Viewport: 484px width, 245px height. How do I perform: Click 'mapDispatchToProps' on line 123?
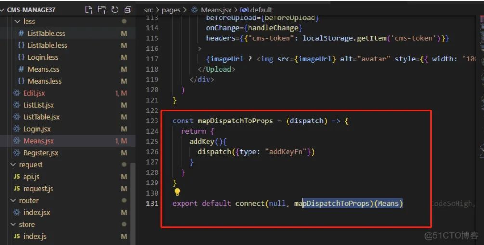point(235,121)
